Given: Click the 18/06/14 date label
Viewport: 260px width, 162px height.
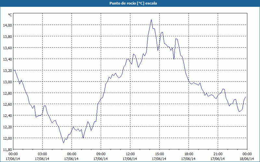Looking at the screenshot, I should tap(247, 159).
